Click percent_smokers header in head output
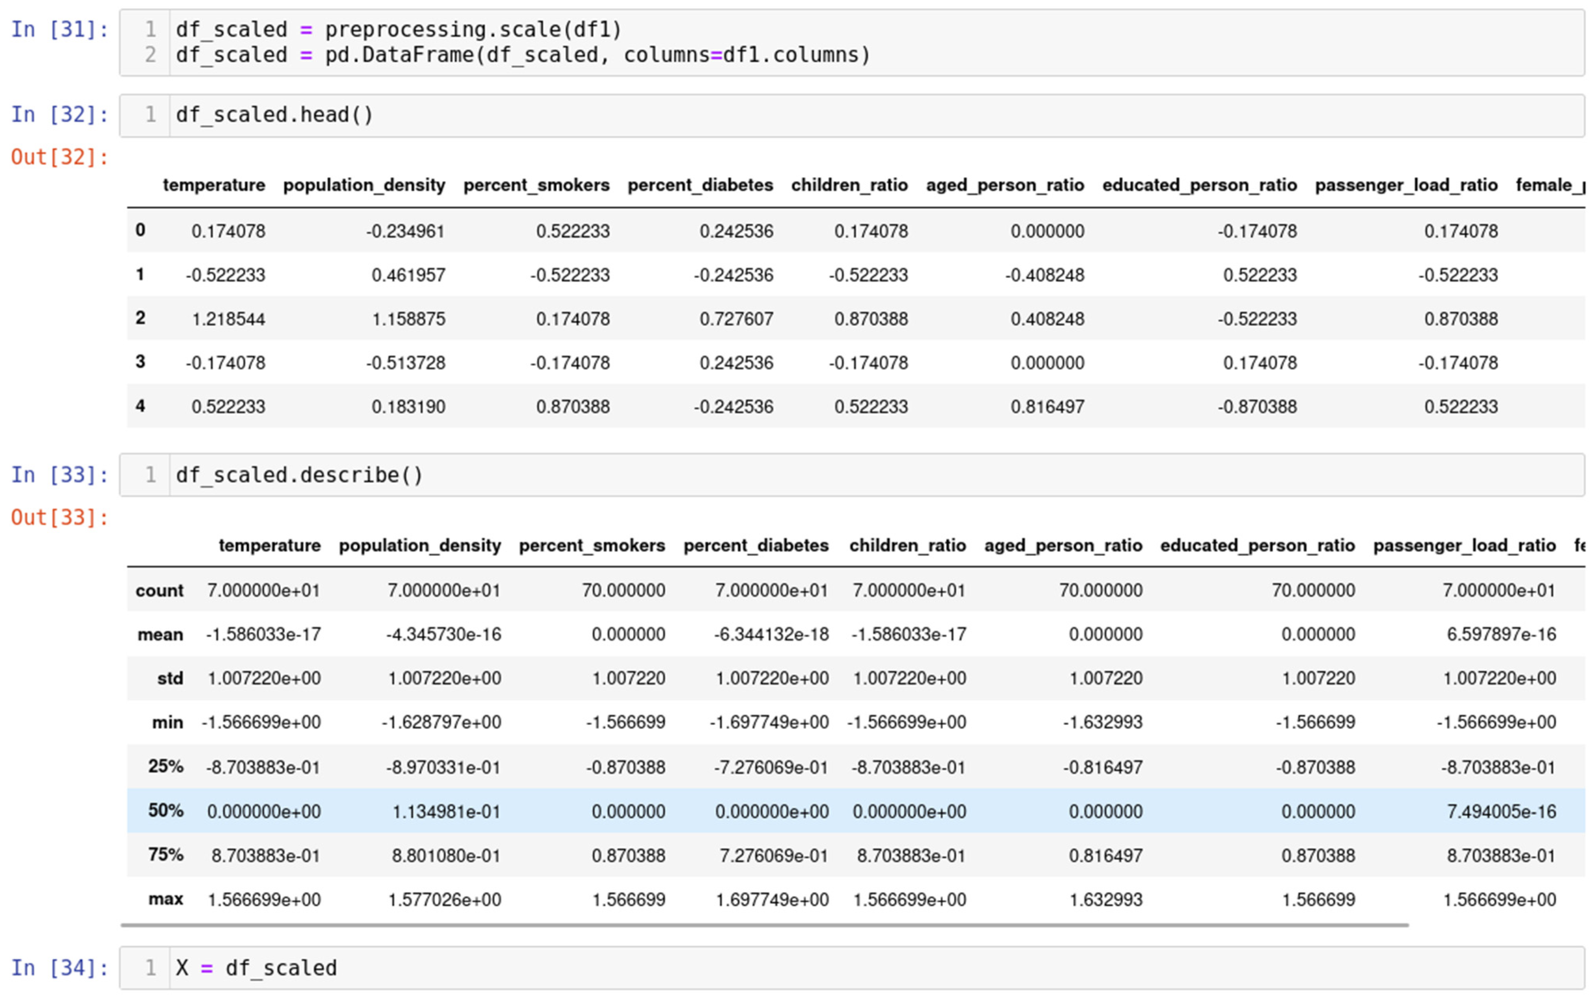Screen dimensions: 1594x999 point(536,185)
